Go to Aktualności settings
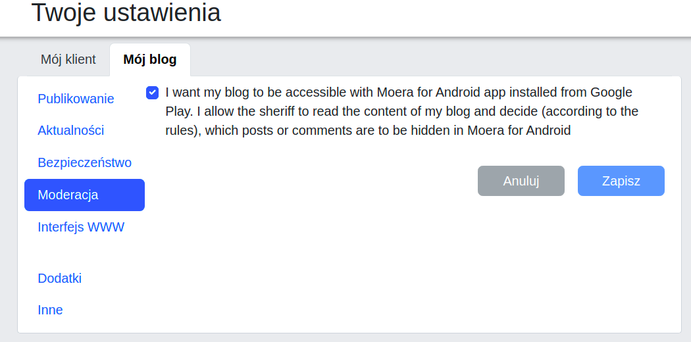 click(x=71, y=130)
